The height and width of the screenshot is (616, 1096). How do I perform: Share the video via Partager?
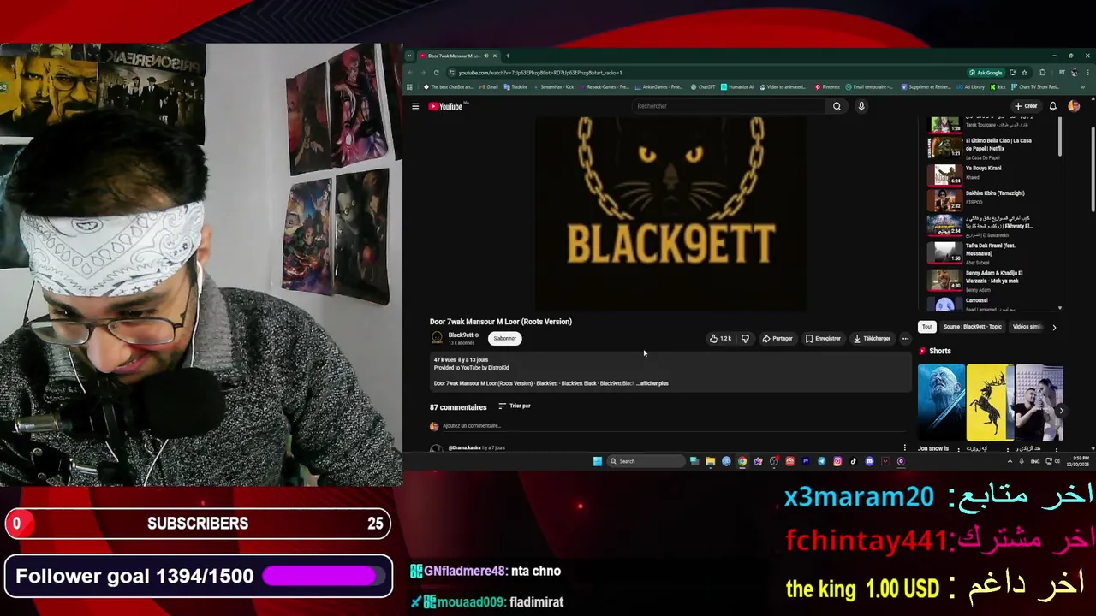(x=777, y=338)
